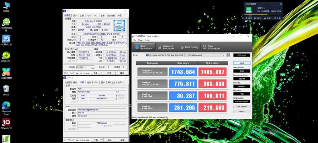Click 验证 in the top CPU-Z window
Image resolution: width=318 pixels, height=143 pixels.
(x=109, y=73)
